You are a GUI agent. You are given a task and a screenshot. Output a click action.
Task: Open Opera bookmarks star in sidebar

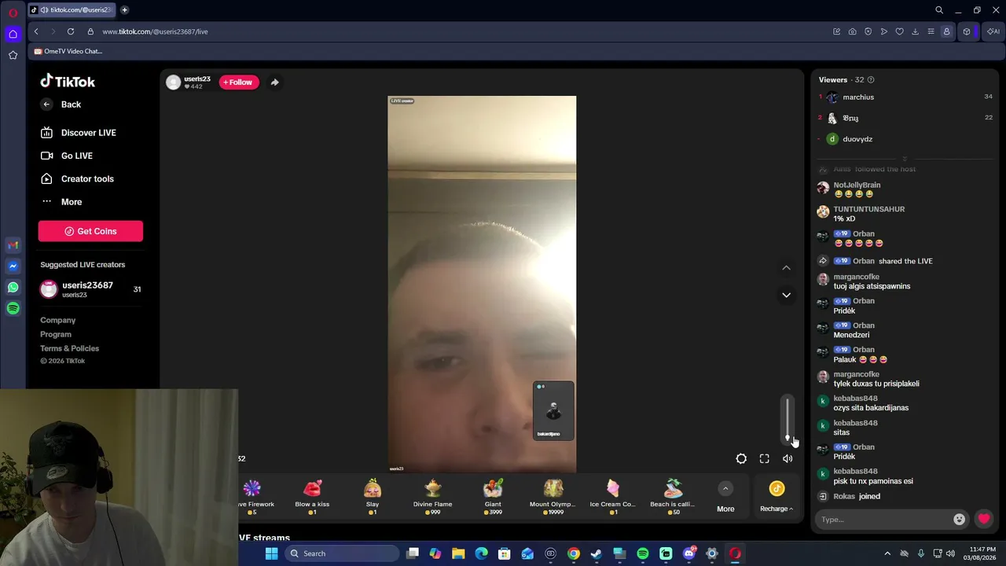[x=13, y=55]
